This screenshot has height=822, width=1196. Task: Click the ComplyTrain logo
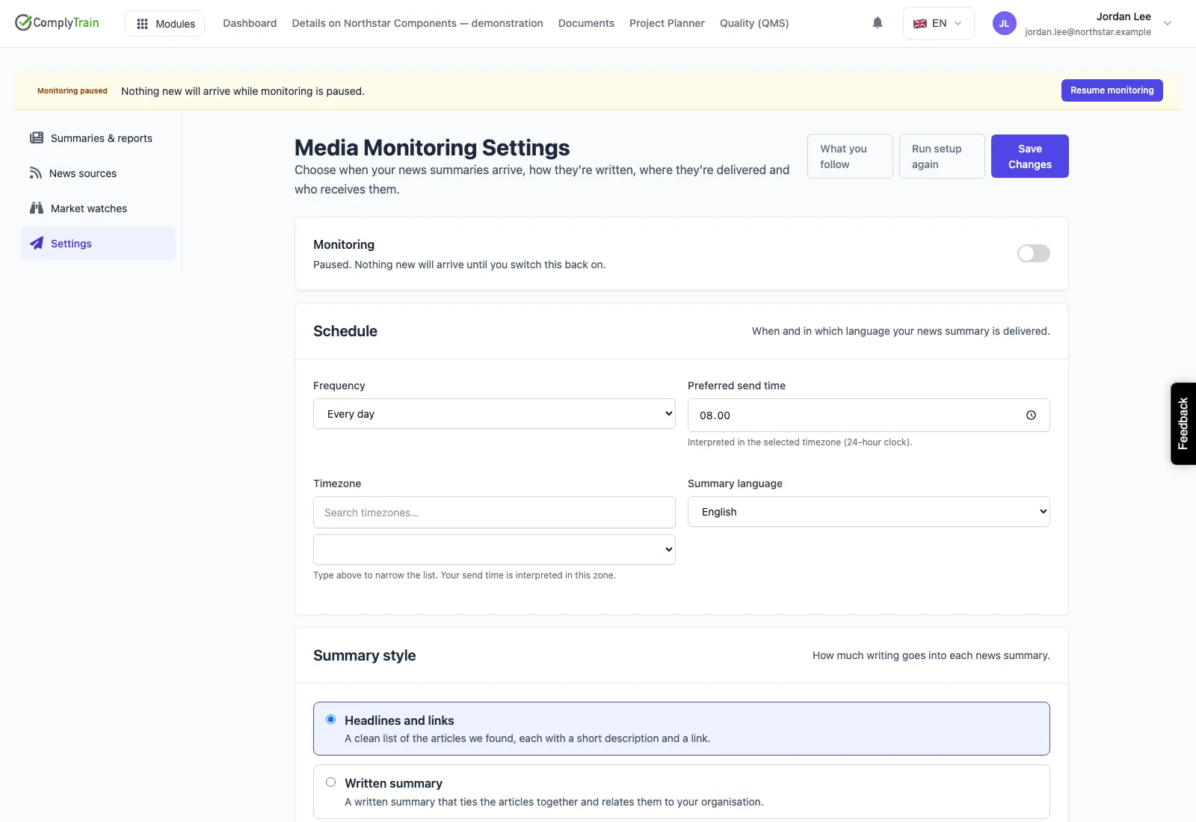tap(57, 22)
